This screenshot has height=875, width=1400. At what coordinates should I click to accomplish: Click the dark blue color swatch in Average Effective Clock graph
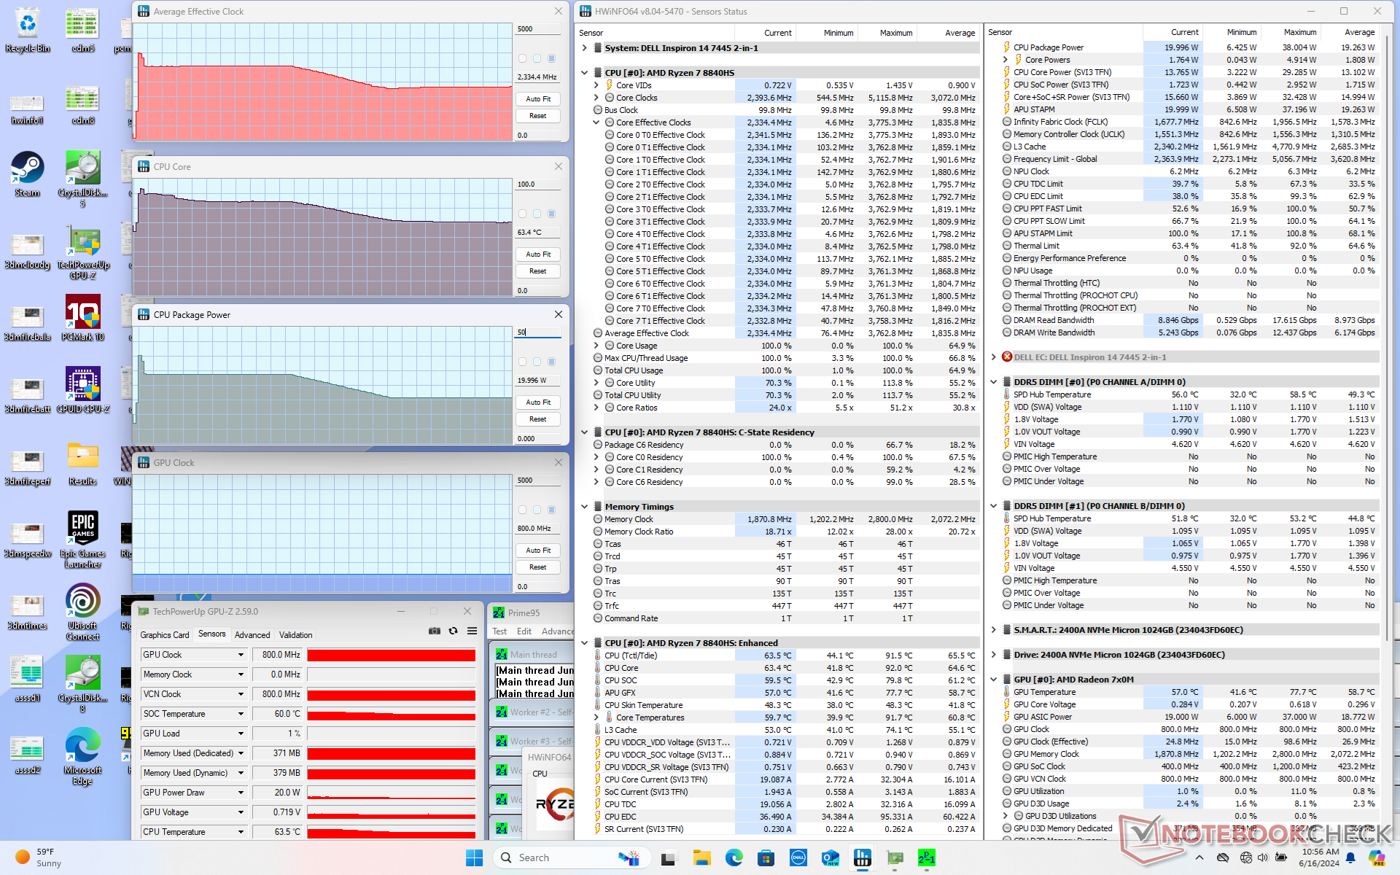point(552,58)
